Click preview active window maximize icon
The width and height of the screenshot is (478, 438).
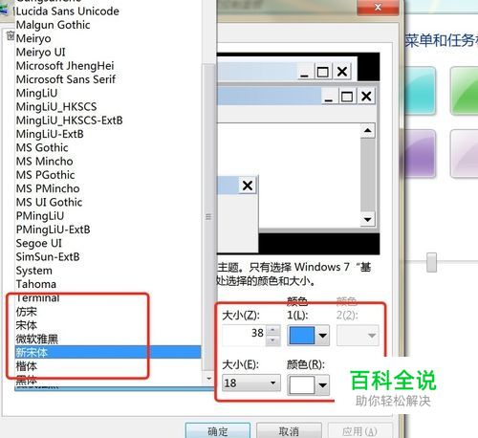347,97
